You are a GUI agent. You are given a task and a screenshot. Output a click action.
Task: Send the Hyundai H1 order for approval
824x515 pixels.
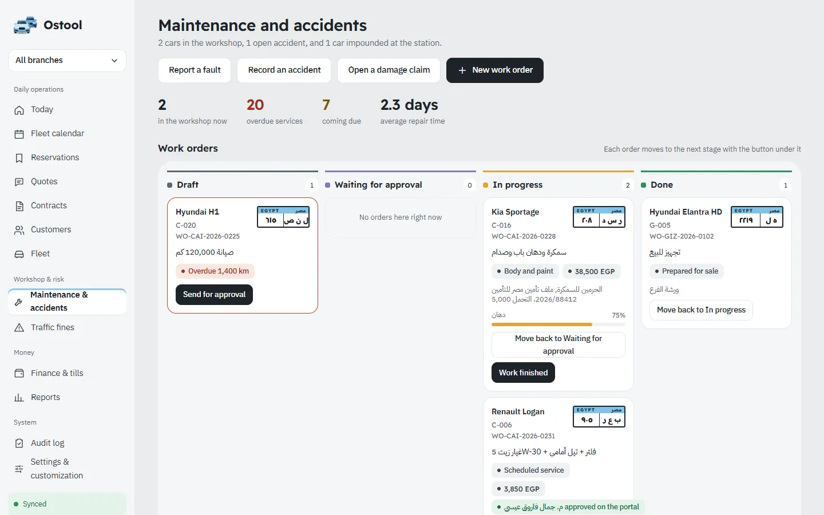pos(214,295)
